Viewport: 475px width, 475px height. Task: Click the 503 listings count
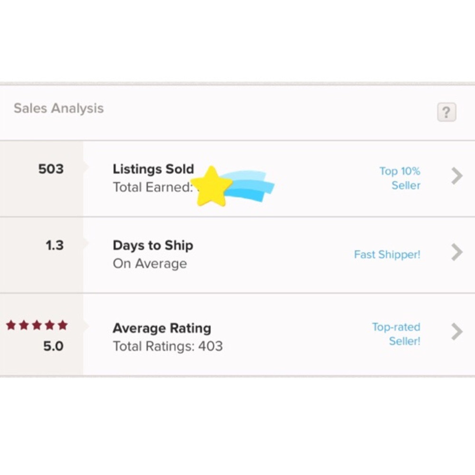51,169
